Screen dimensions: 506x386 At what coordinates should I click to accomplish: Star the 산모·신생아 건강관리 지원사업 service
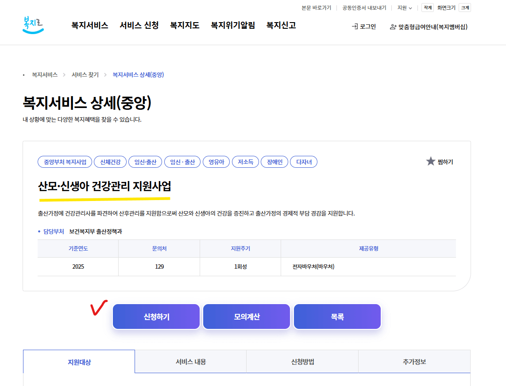pos(430,161)
